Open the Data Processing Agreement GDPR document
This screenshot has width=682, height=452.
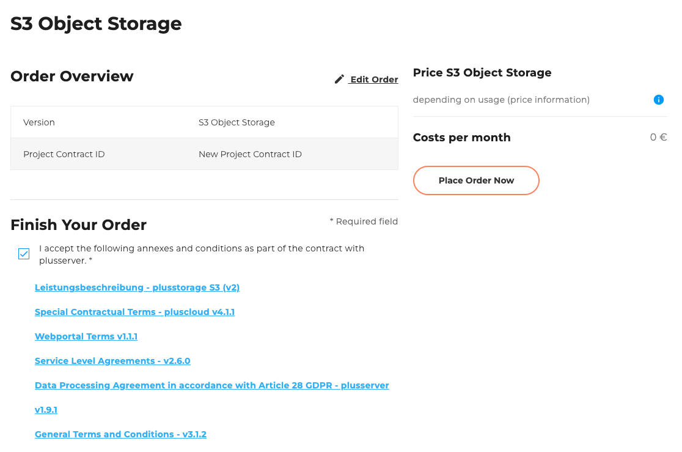[212, 385]
